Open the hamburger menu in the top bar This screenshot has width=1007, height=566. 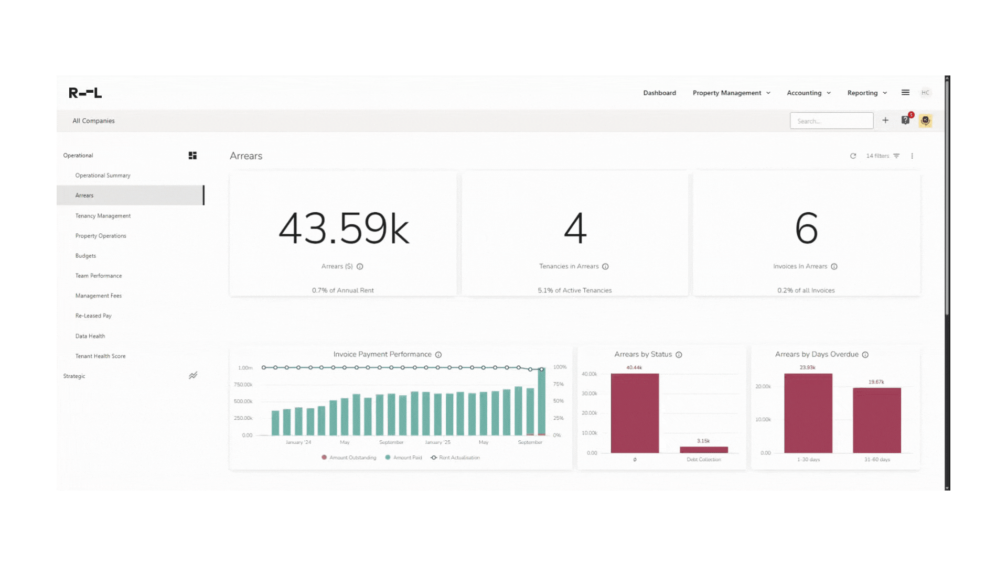tap(905, 92)
